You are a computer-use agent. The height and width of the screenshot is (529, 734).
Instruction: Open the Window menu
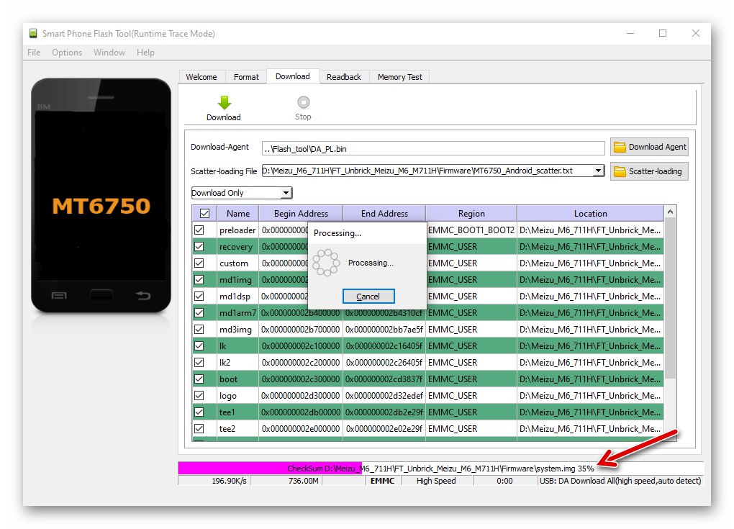[109, 53]
